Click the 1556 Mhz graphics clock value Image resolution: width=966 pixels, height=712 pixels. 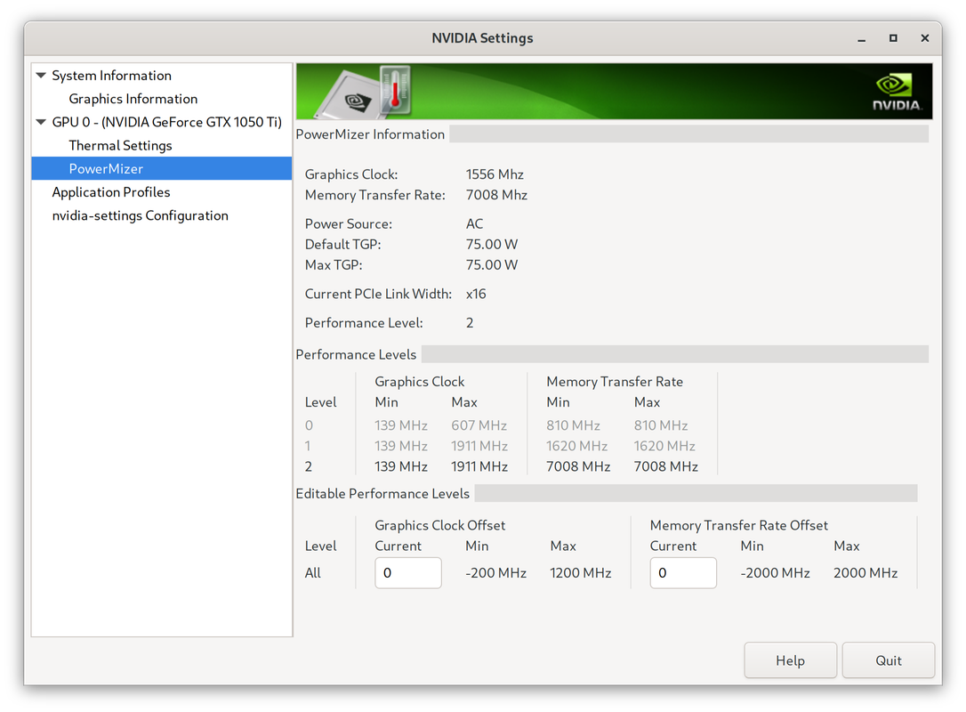tap(495, 174)
